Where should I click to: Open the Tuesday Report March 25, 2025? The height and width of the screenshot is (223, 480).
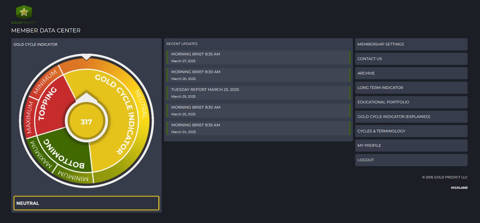(258, 93)
